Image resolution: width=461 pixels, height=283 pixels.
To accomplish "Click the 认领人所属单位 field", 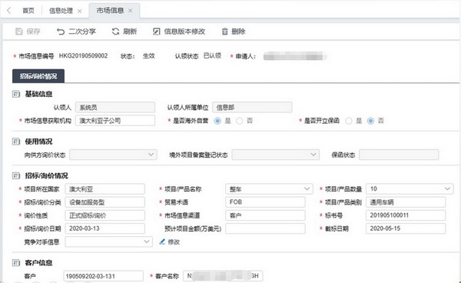I will pyautogui.click(x=252, y=108).
